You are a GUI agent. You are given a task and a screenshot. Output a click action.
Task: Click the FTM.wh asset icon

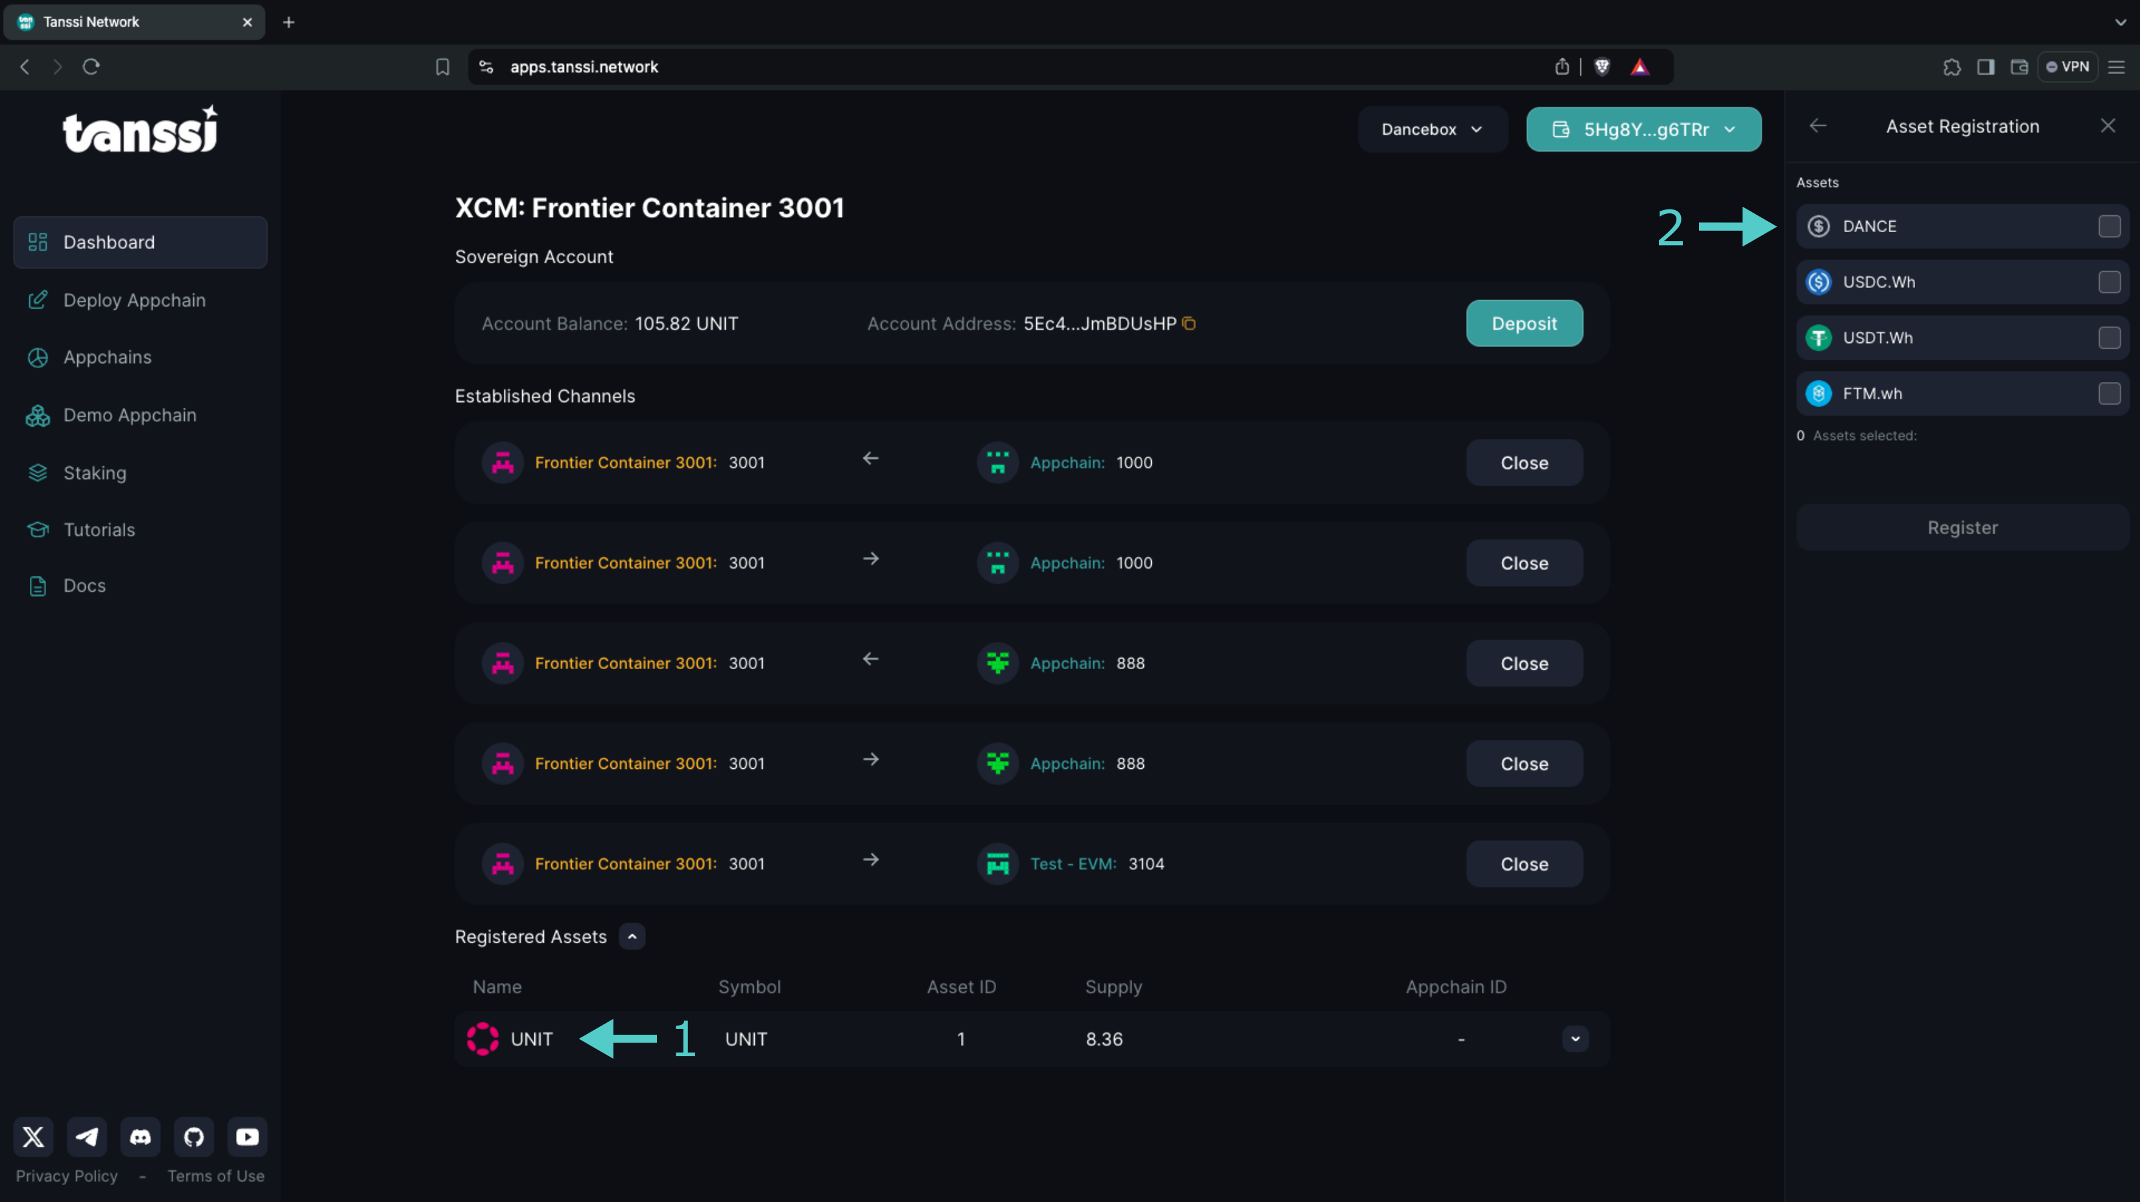[1818, 393]
